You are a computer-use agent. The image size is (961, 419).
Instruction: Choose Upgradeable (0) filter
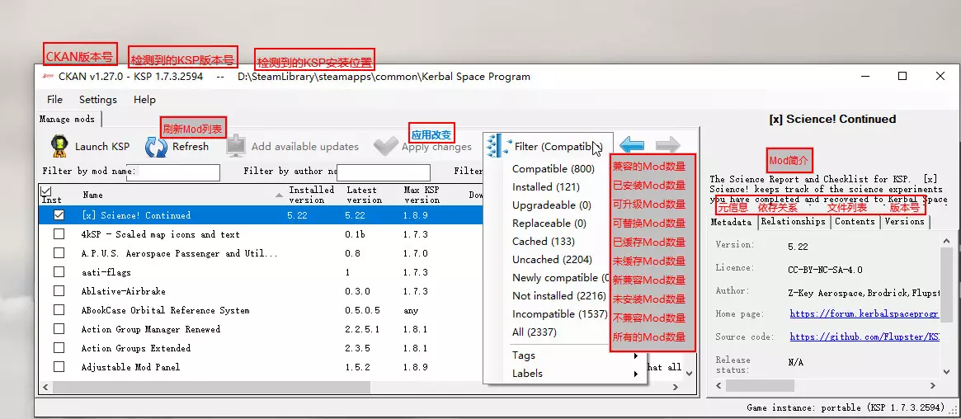click(x=552, y=205)
